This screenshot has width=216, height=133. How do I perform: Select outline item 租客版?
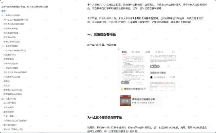click(7, 81)
